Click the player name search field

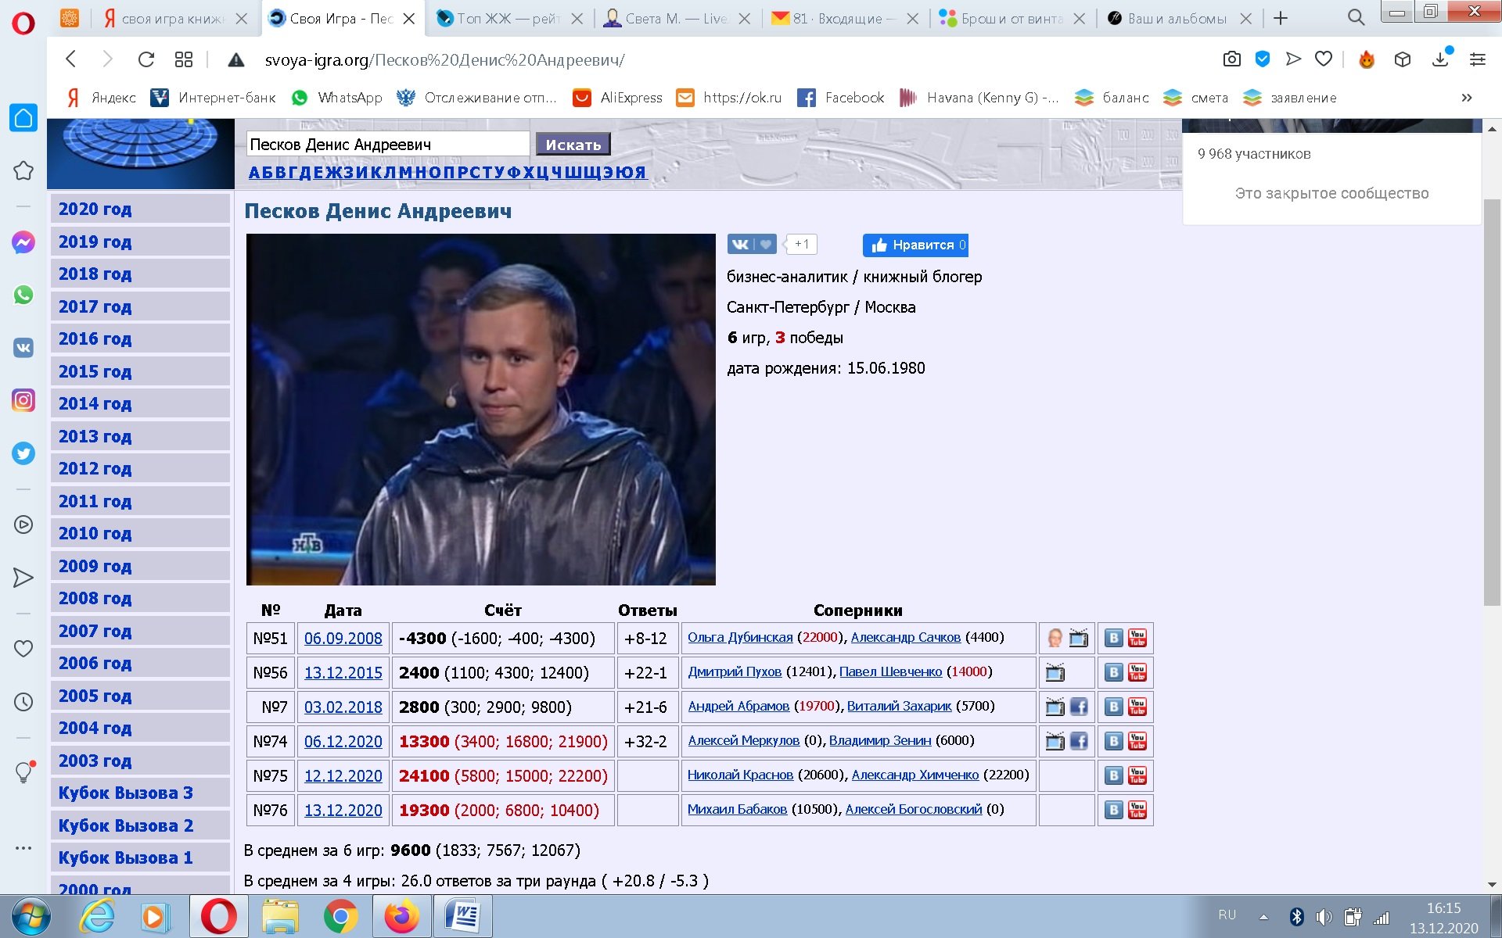(x=387, y=145)
